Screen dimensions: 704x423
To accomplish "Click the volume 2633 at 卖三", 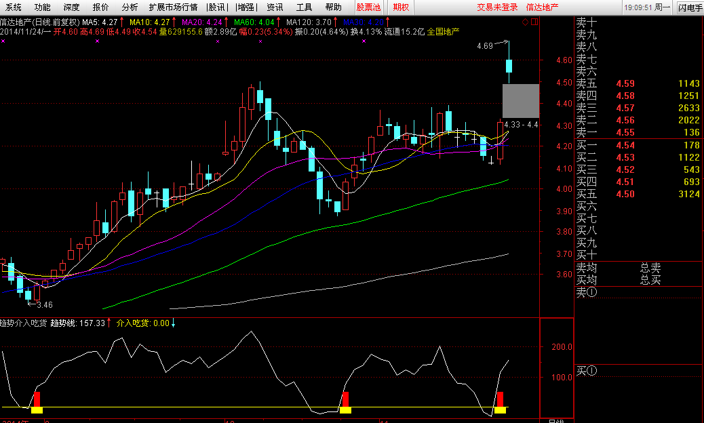I will click(x=688, y=108).
